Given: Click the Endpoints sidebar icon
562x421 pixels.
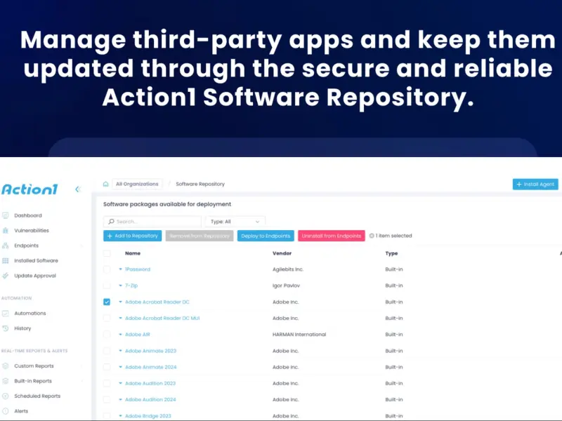Looking at the screenshot, I should 6,246.
